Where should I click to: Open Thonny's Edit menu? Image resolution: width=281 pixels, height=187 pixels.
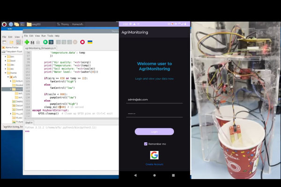(x=31, y=36)
